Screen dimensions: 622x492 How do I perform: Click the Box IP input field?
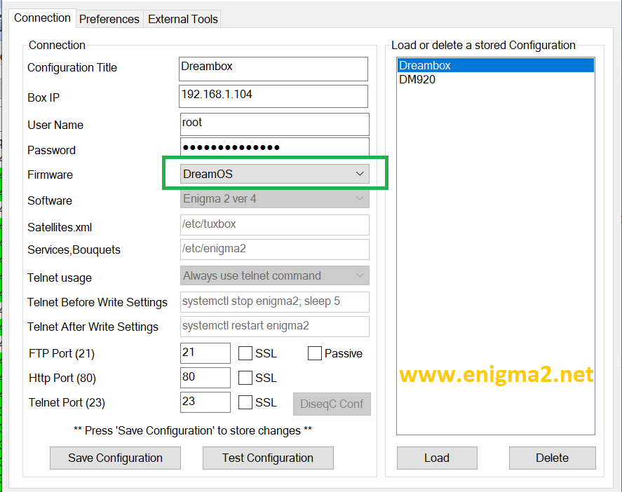273,96
